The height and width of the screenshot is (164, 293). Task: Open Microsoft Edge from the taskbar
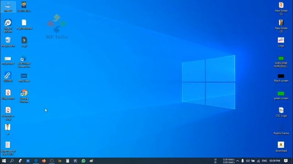(x=36, y=161)
